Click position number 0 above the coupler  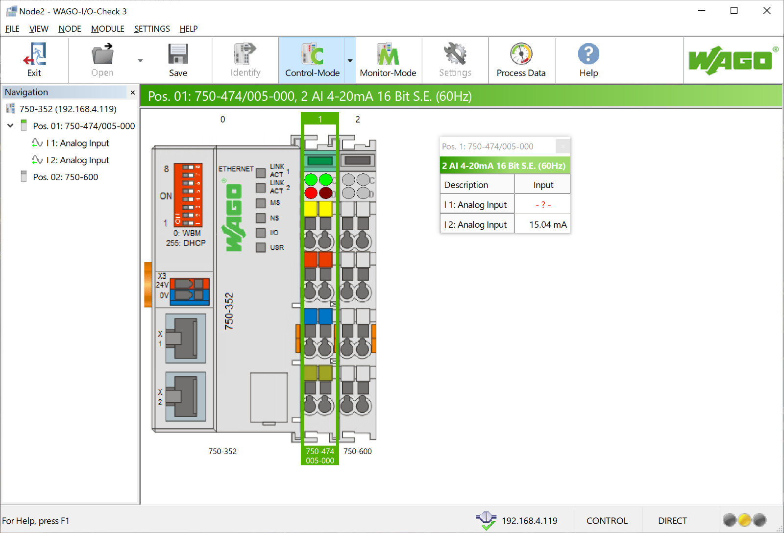pyautogui.click(x=222, y=119)
